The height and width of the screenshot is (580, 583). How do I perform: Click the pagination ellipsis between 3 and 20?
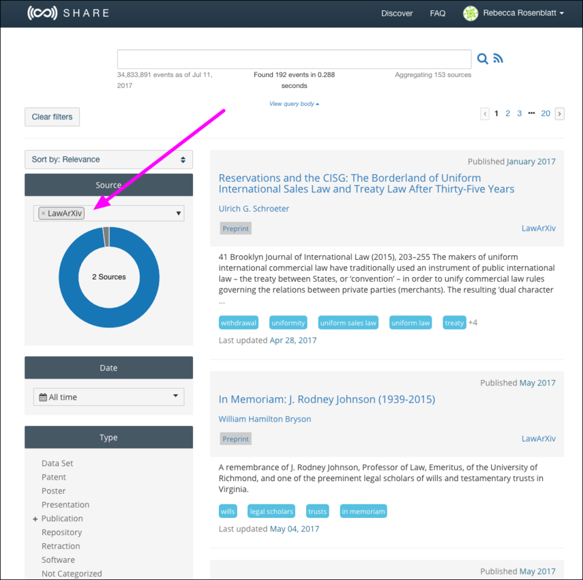tap(531, 113)
